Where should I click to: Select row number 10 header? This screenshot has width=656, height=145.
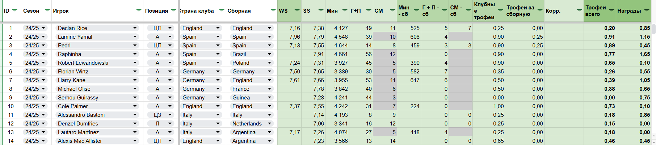pyautogui.click(x=10, y=106)
